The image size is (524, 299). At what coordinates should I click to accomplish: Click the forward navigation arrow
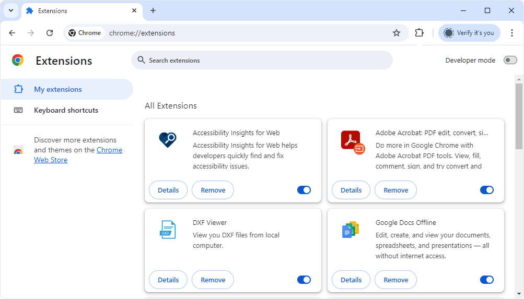31,33
